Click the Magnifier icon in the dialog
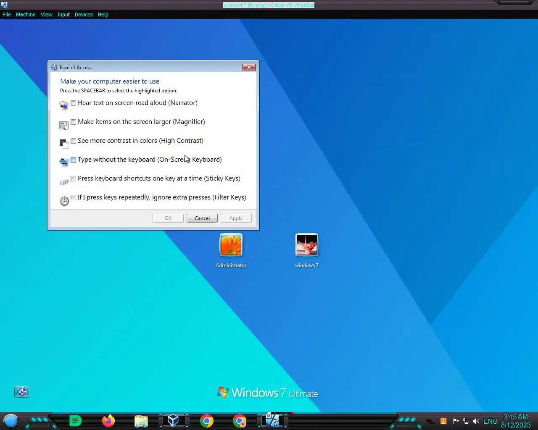Screen dimensions: 538x430 tap(64, 125)
